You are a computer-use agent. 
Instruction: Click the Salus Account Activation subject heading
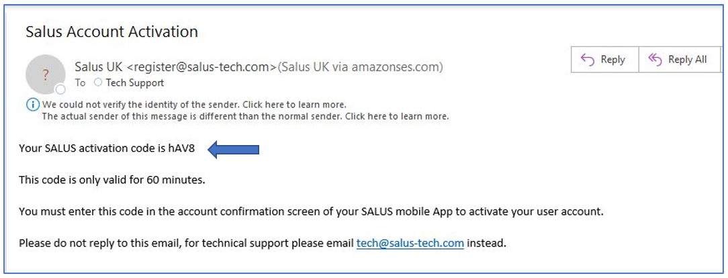click(112, 32)
